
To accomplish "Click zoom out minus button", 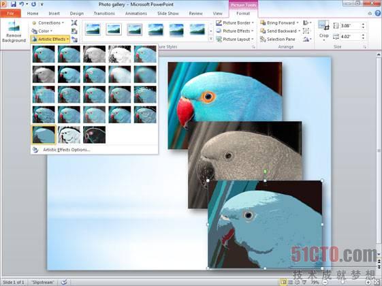I will pos(325,283).
